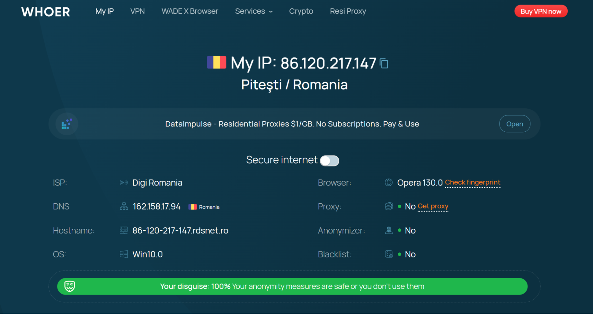This screenshot has width=593, height=314.
Task: Click the Hostname server icon
Action: pyautogui.click(x=124, y=230)
